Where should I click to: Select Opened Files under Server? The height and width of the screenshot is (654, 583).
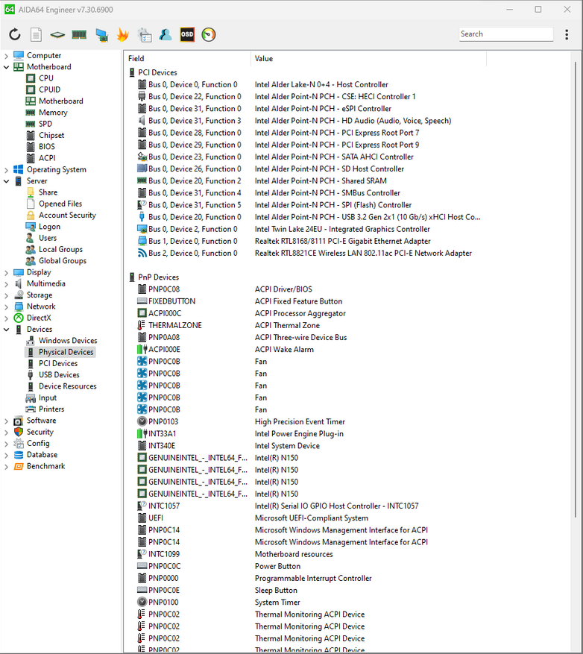(x=60, y=204)
